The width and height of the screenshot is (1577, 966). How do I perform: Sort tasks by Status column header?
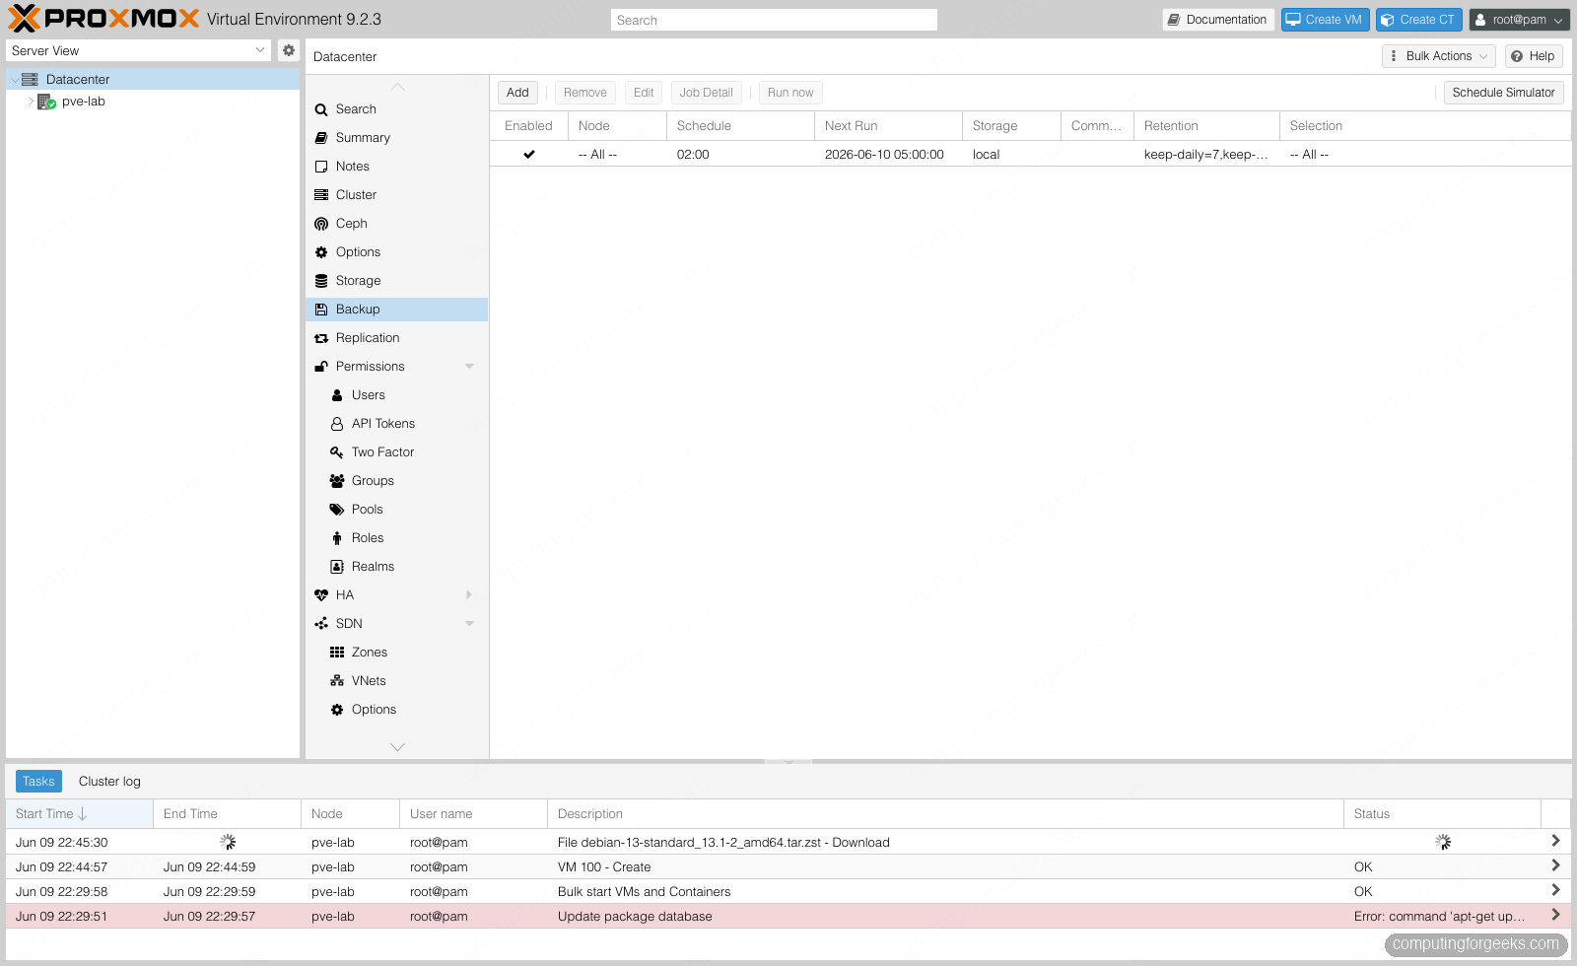point(1442,814)
